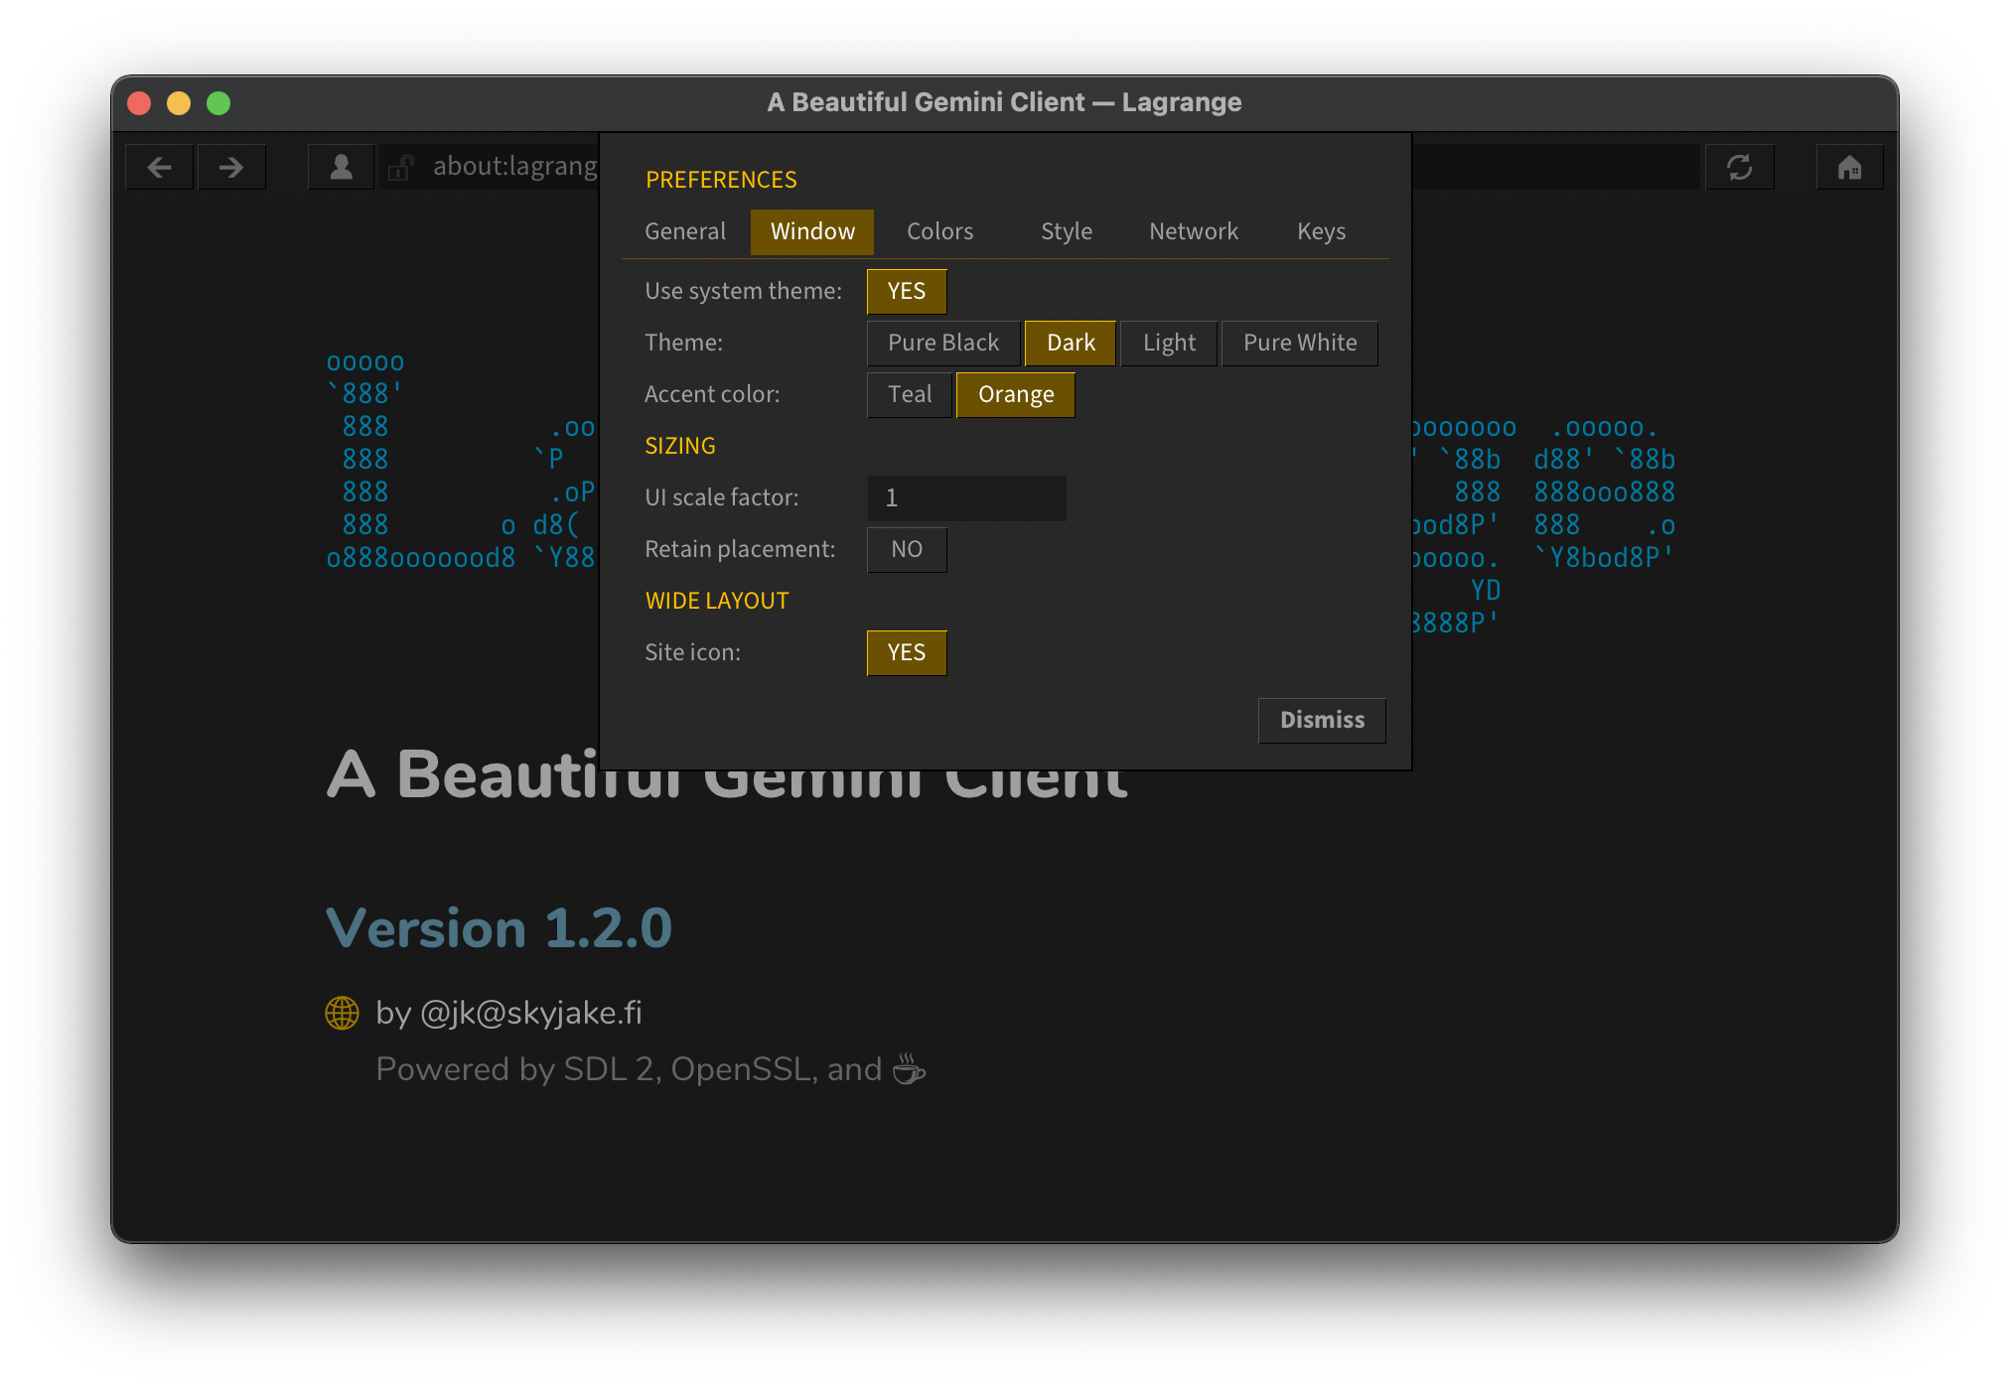The height and width of the screenshot is (1390, 2010).
Task: Switch to the General tab
Action: pos(685,231)
